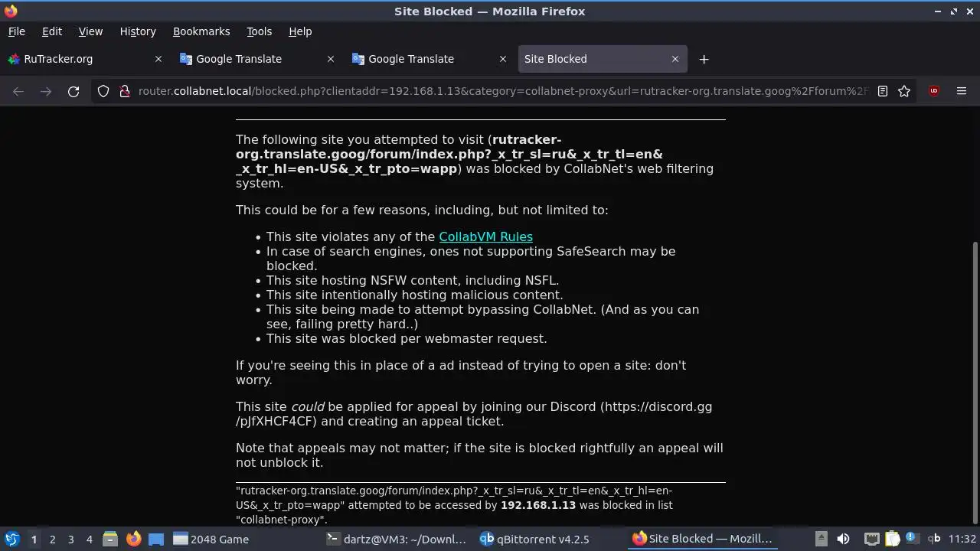
Task: Click the network connection tray icon
Action: click(872, 539)
